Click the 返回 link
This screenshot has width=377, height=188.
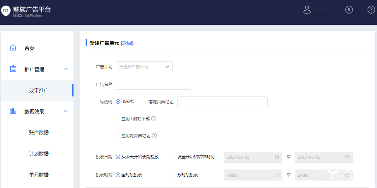(127, 43)
